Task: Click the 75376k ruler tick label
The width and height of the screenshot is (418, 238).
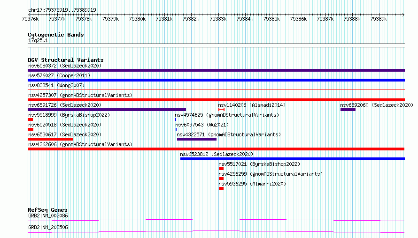Action: 30,19
